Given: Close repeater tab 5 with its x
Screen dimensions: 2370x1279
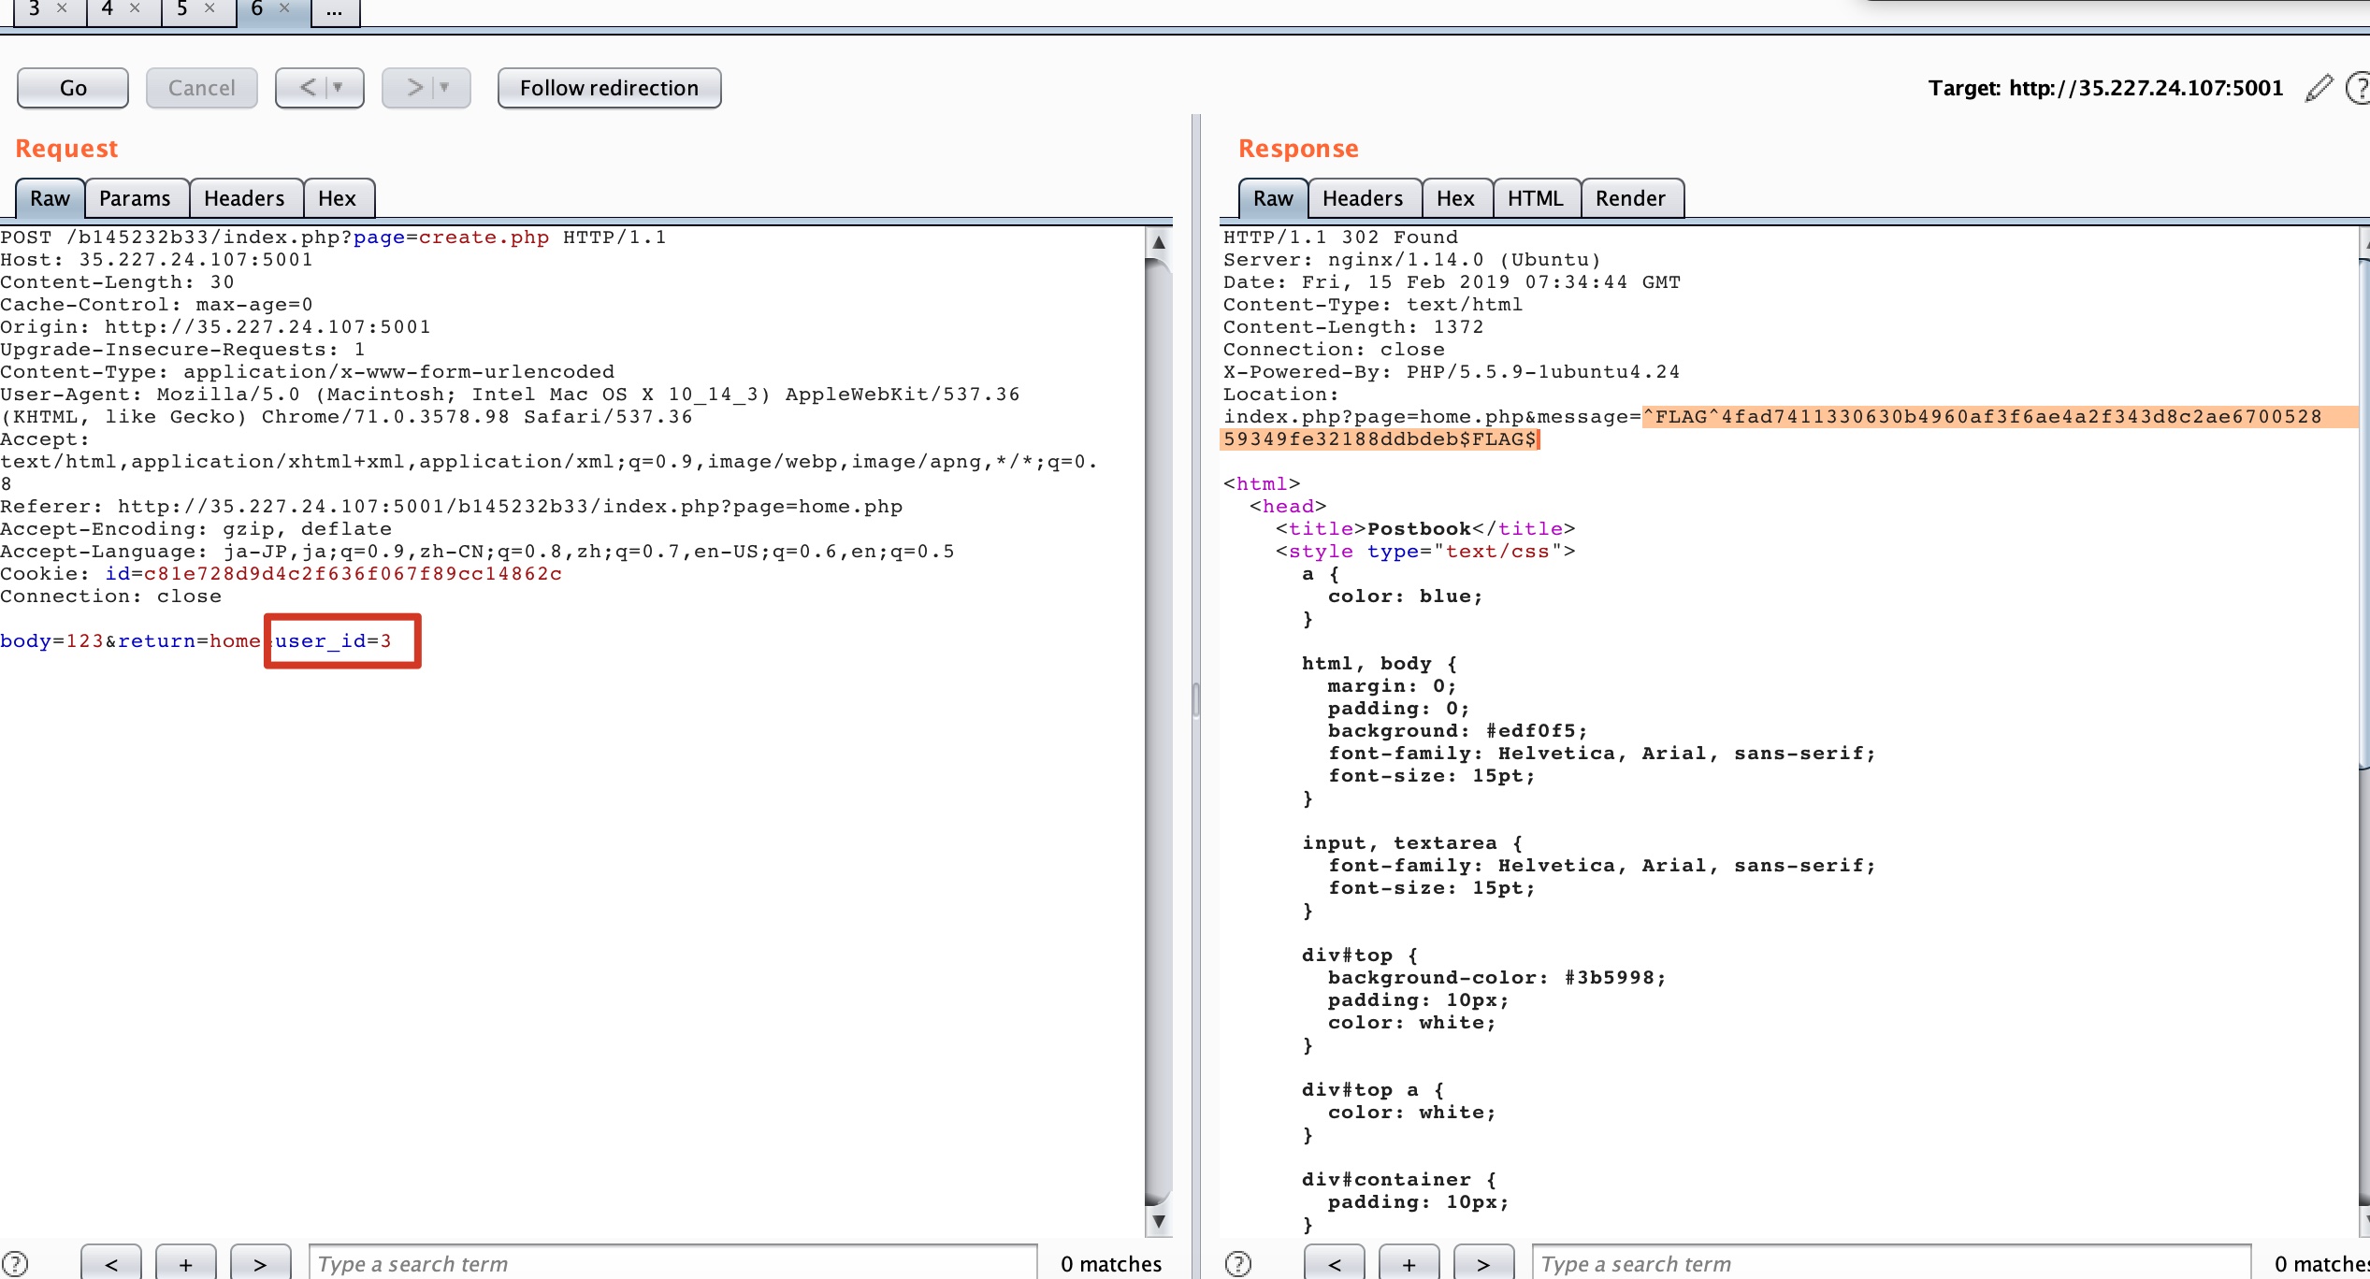Looking at the screenshot, I should coord(210,8).
